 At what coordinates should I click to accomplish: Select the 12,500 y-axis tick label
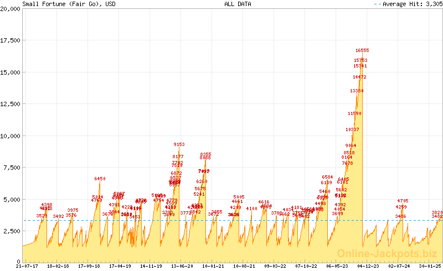coord(11,104)
